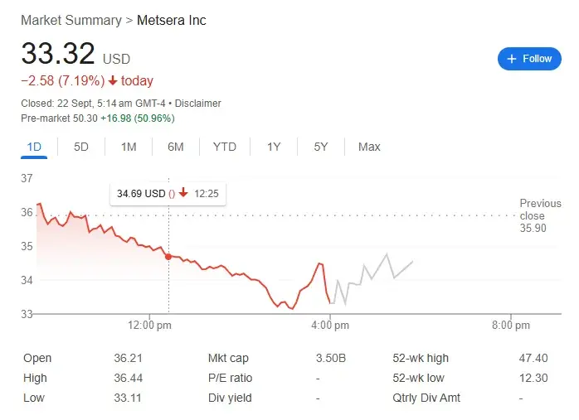Switch to the 1Y tab
This screenshot has height=420, width=579.
coord(274,147)
